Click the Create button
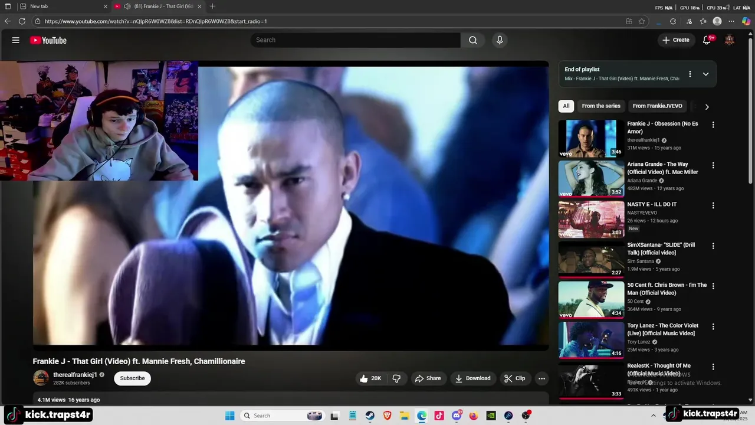The image size is (755, 425). point(675,40)
